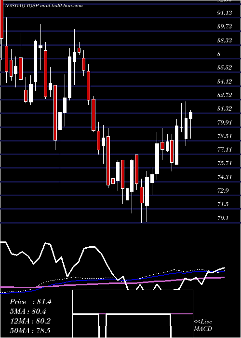Viewport: 241px width, 338px height.
Task: Click the last white candlestick near 81.32
Action: (191, 115)
